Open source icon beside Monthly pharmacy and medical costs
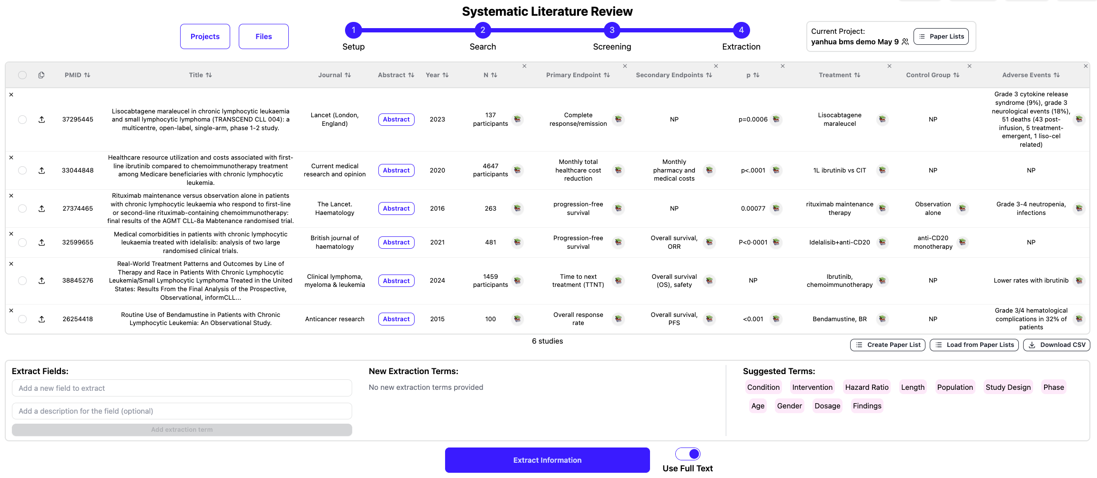 pyautogui.click(x=710, y=170)
